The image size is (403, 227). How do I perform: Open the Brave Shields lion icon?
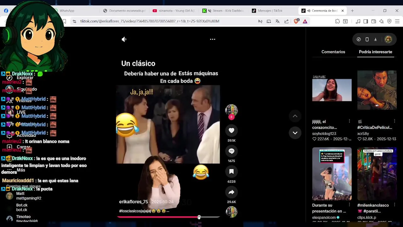pyautogui.click(x=296, y=21)
